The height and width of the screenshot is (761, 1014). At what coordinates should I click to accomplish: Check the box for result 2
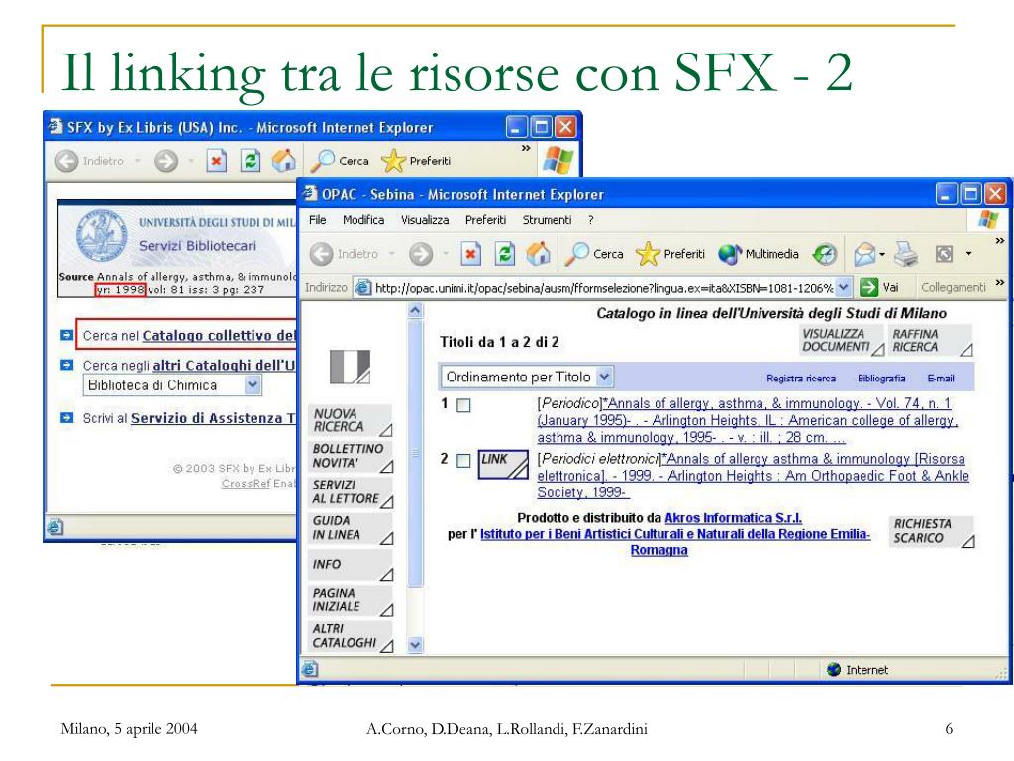pos(463,461)
